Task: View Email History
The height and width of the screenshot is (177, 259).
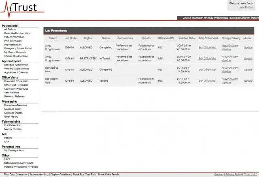Action: 11,116
